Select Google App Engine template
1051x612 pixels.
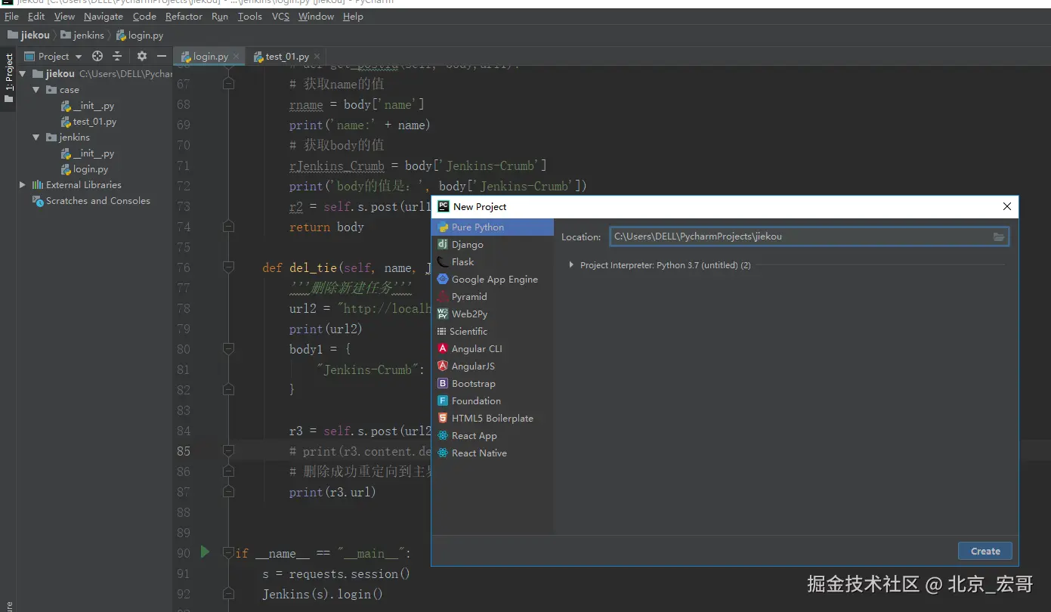(493, 279)
